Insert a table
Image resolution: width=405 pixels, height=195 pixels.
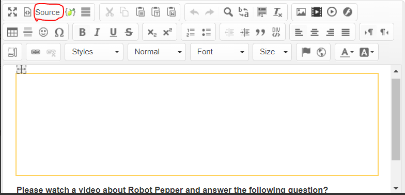coord(12,32)
